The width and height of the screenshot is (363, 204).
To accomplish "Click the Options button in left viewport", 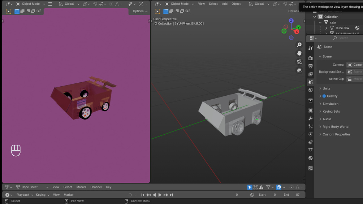I will click(140, 11).
